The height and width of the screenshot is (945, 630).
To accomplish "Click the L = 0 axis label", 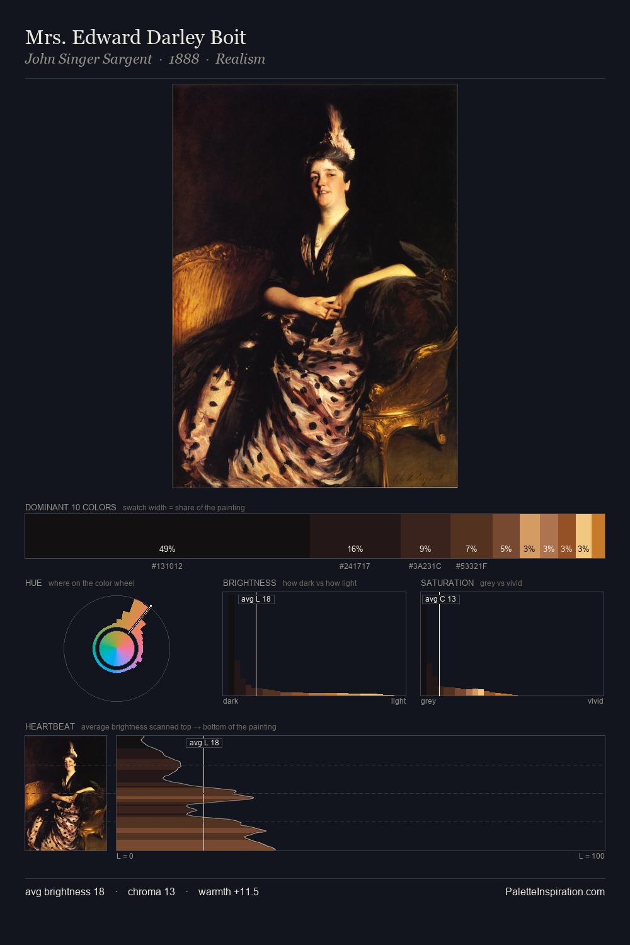I will click(125, 856).
